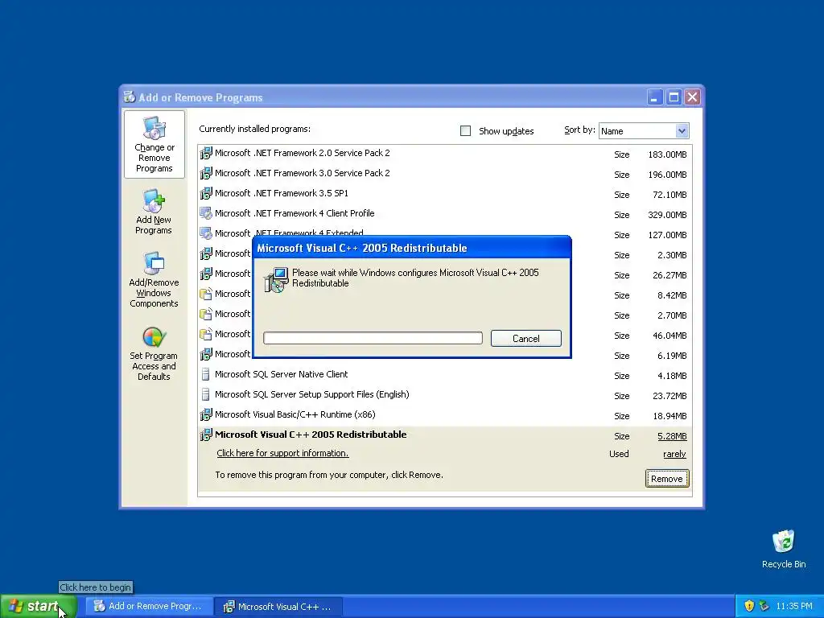Screen dimensions: 824x618
Task: Click the 5.28MB size value
Action: click(x=672, y=436)
